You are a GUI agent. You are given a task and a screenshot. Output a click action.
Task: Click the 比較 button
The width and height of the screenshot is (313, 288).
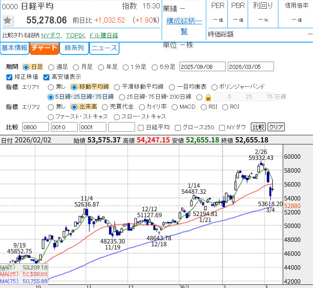point(258,127)
